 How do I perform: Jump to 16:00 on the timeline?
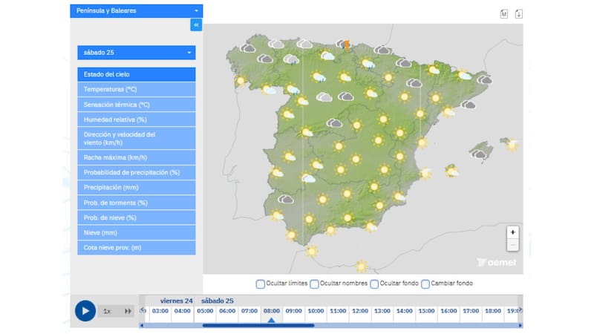(448, 311)
